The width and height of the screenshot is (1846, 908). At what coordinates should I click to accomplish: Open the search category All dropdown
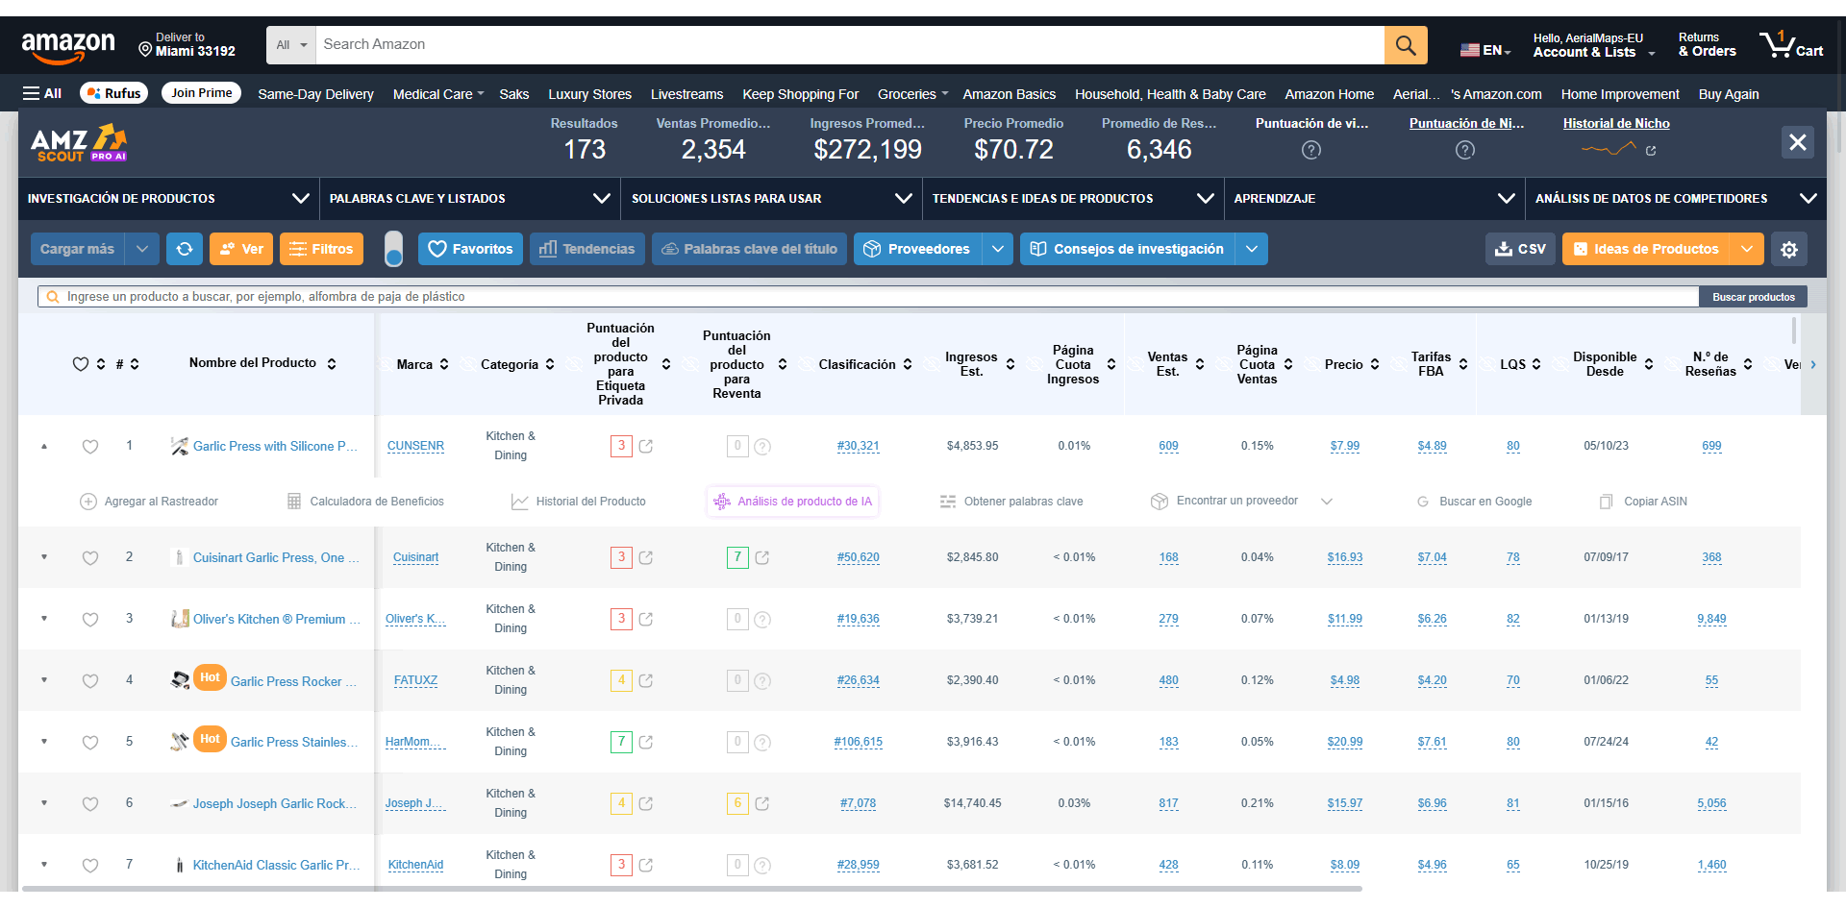[291, 45]
